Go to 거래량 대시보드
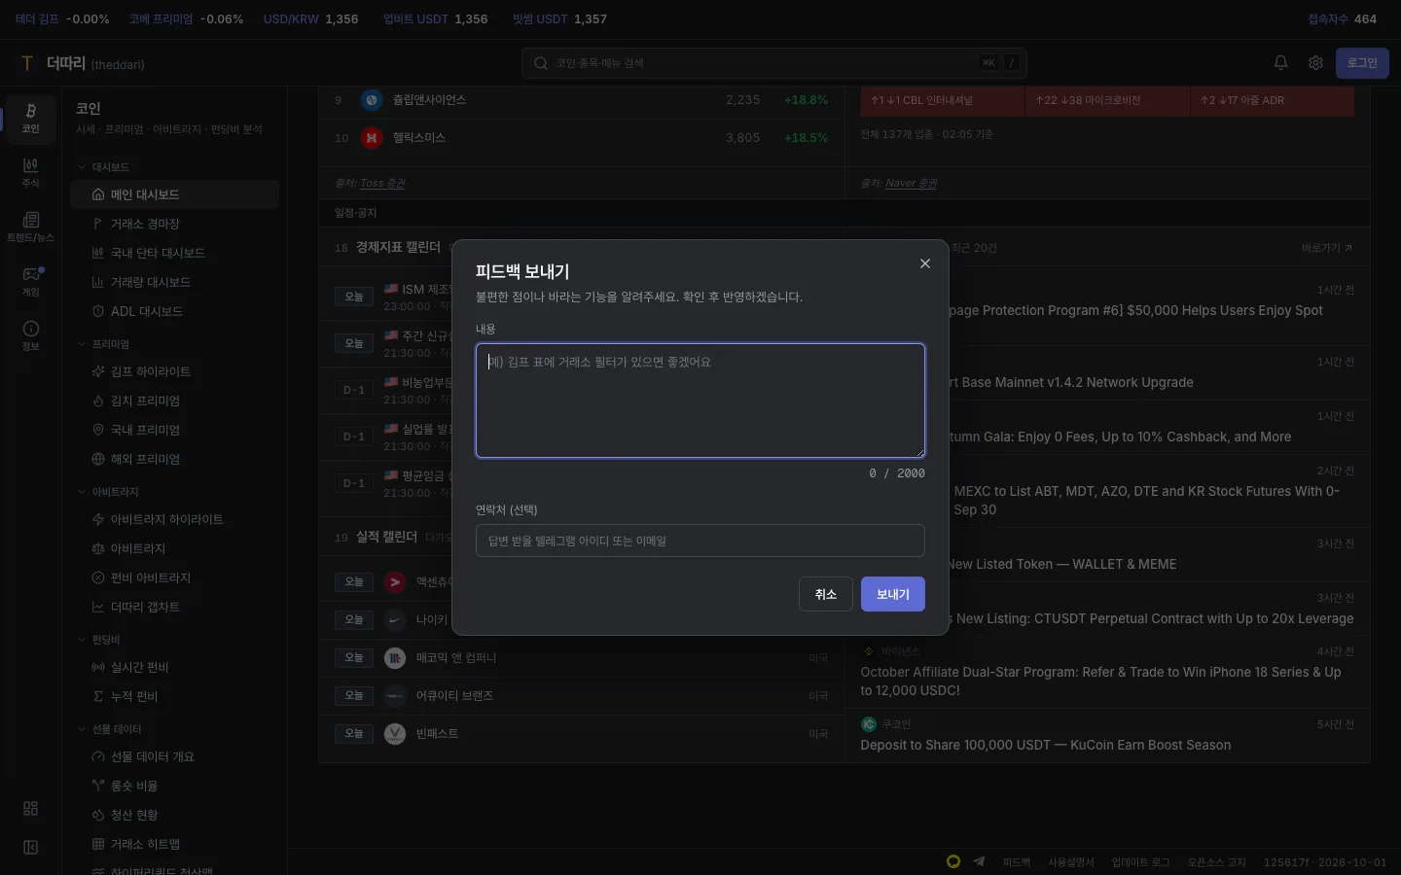The image size is (1401, 875). tap(175, 282)
